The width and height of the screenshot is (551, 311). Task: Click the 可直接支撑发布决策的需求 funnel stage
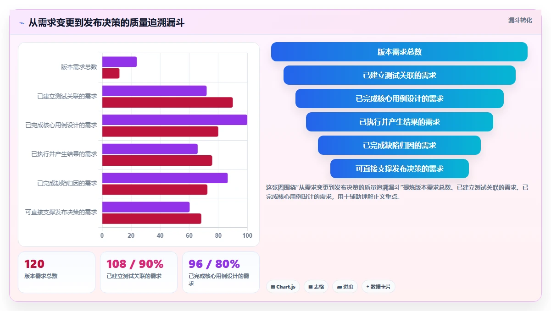click(x=399, y=169)
